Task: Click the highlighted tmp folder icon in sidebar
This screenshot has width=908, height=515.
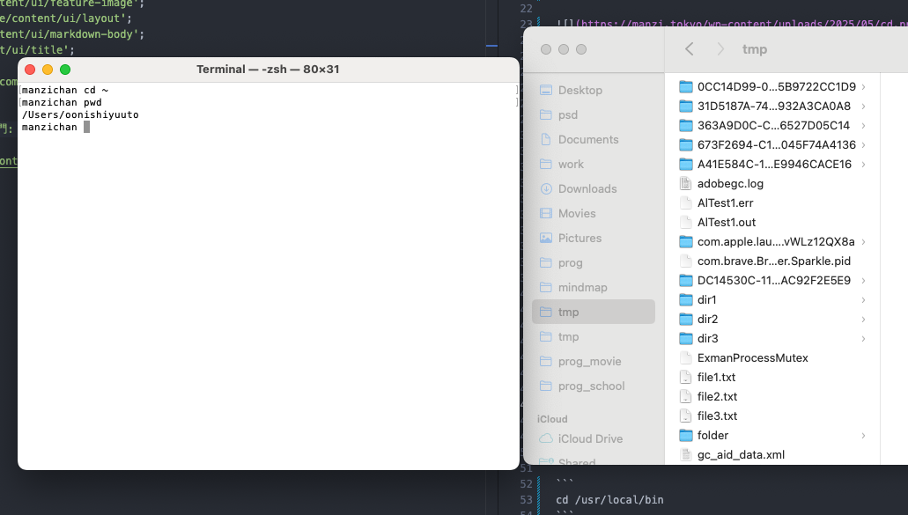Action: (x=545, y=312)
